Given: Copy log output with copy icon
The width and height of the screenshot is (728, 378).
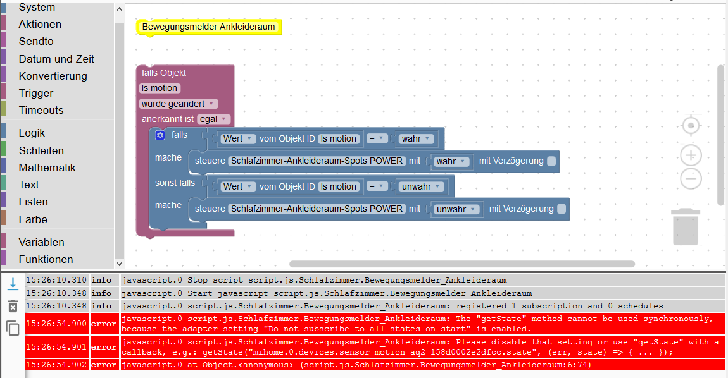Looking at the screenshot, I should point(13,328).
